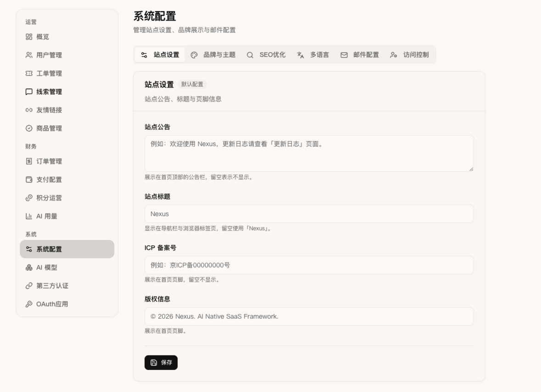541x392 pixels.
Task: Click the AI 模型 boxes icon
Action: (29, 267)
